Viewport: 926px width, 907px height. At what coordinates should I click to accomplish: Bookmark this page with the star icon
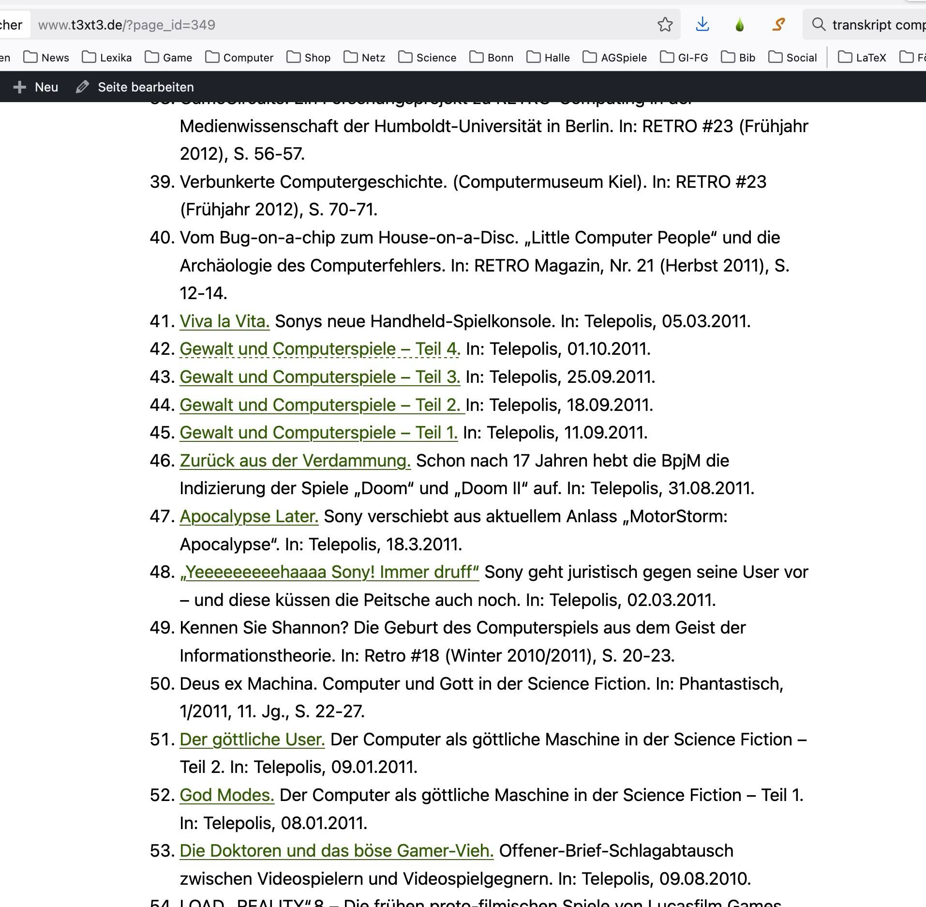coord(665,24)
